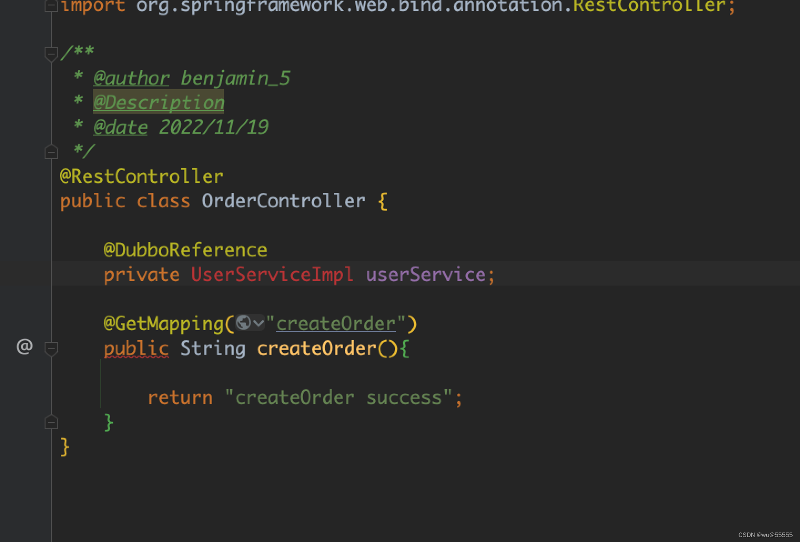Click the createOrder method closing fold marker
This screenshot has width=800, height=542.
click(x=51, y=422)
